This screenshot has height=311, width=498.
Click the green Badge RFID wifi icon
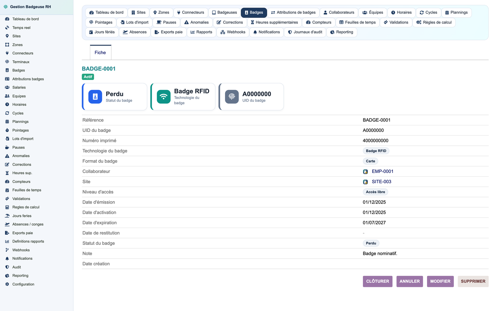coord(164,97)
